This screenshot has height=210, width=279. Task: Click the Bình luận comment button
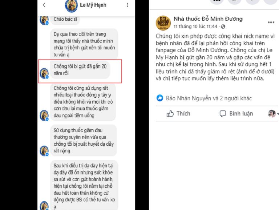(236, 114)
